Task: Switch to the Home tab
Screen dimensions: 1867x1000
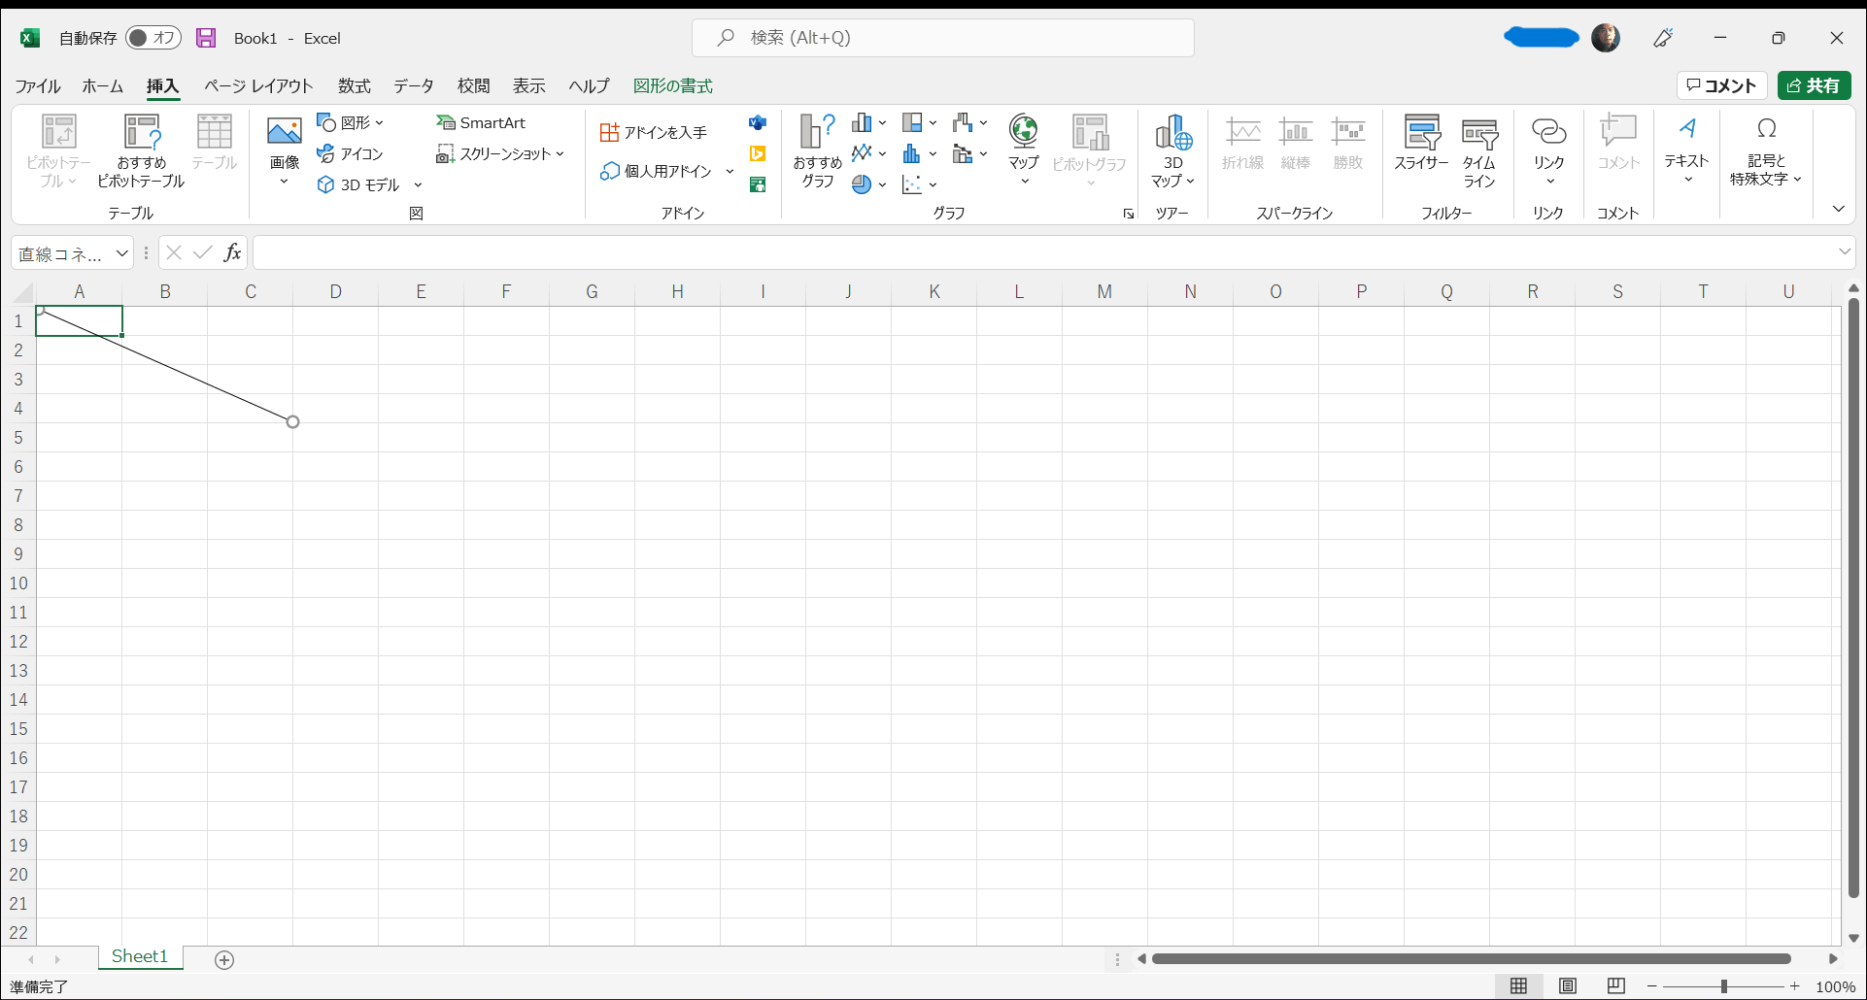Action: pos(102,86)
